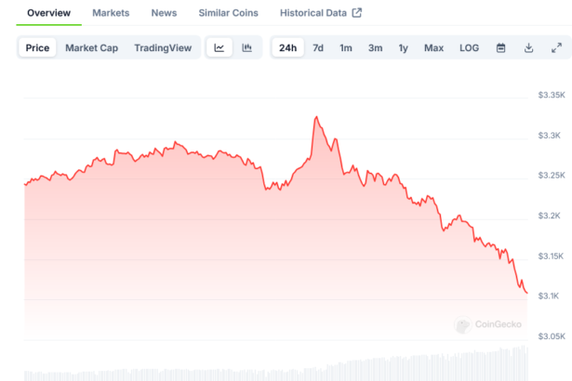Viewport: 572px width, 381px height.
Task: Toggle the LOG scale option
Action: 469,47
